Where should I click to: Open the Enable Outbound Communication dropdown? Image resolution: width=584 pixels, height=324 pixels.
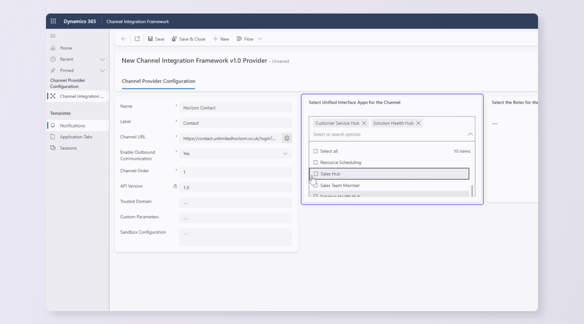[286, 153]
